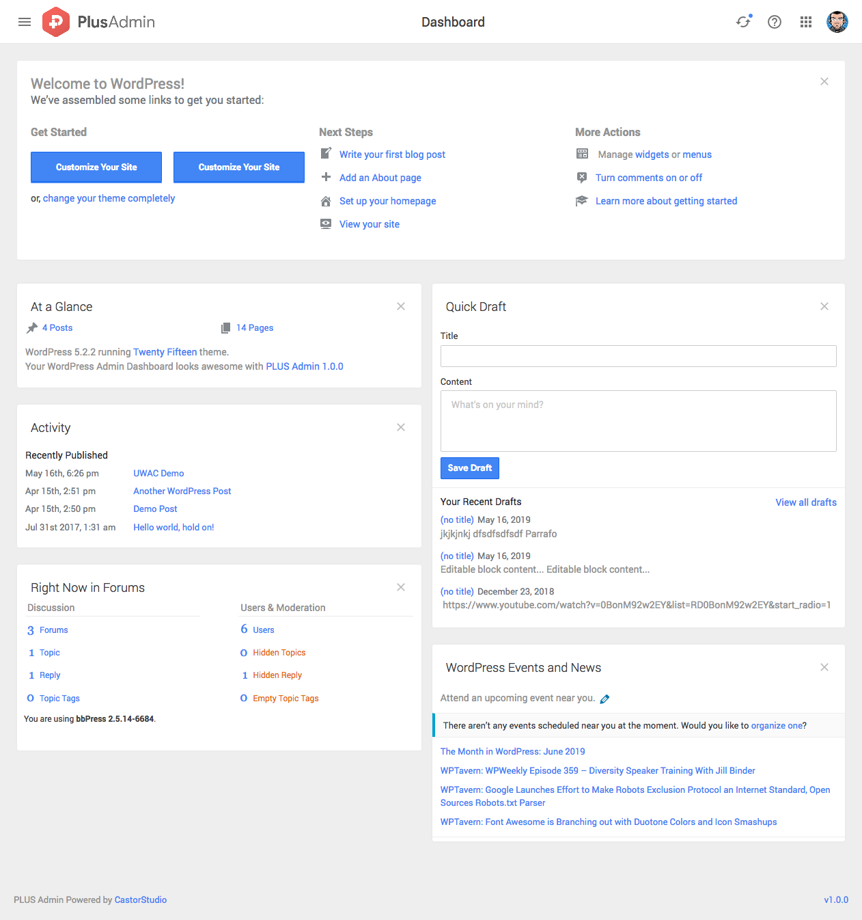Image resolution: width=862 pixels, height=920 pixels.
Task: Open the 6 Users link
Action: point(258,630)
